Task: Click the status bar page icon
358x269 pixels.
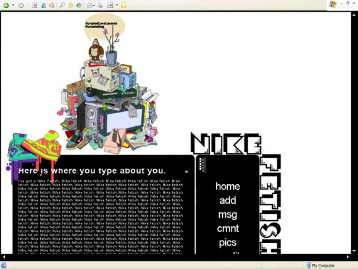Action: point(4,265)
